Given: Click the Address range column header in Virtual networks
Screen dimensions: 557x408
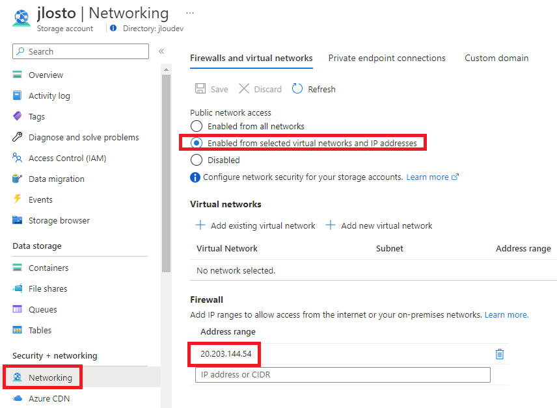Looking at the screenshot, I should (523, 249).
